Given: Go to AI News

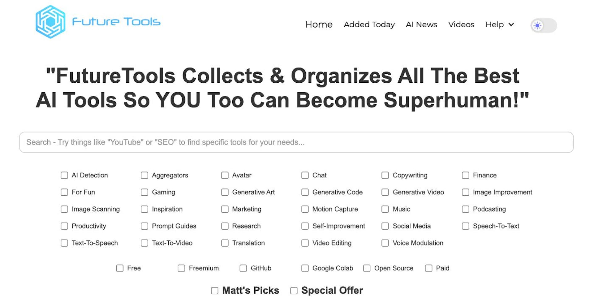Looking at the screenshot, I should [421, 24].
